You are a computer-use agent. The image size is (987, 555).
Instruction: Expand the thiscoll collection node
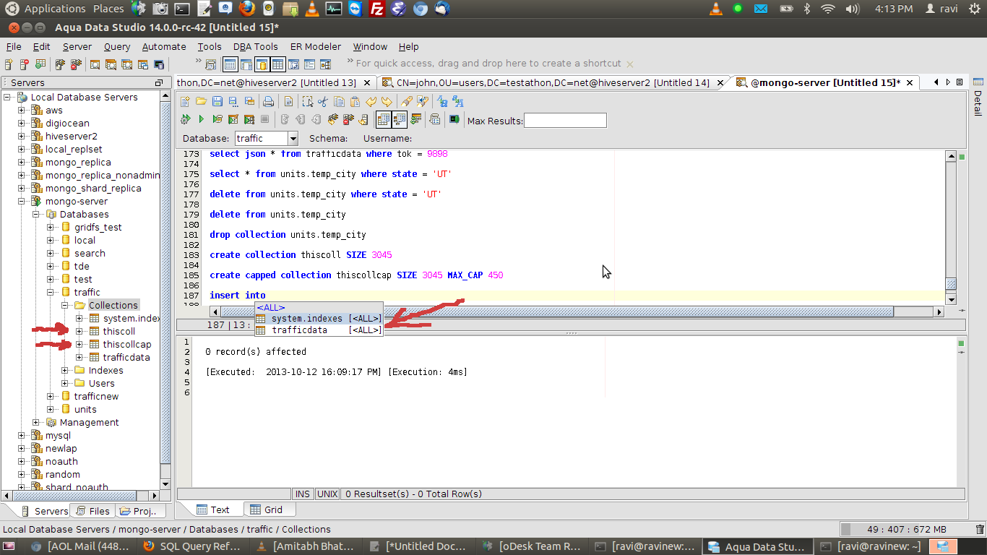[x=79, y=331]
